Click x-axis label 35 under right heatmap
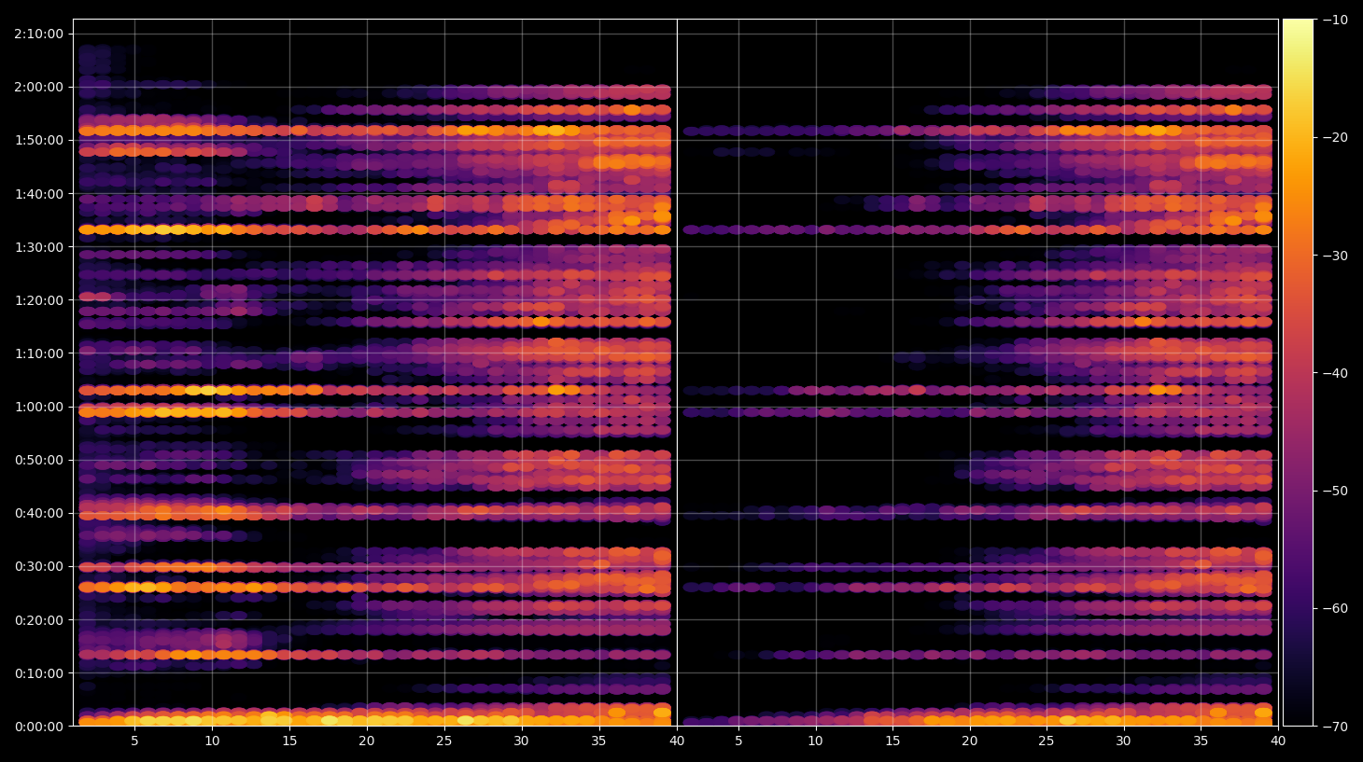 [1201, 741]
